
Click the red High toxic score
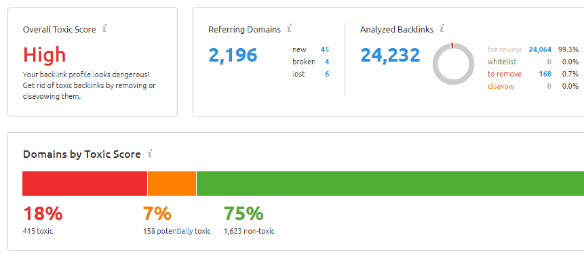point(44,55)
